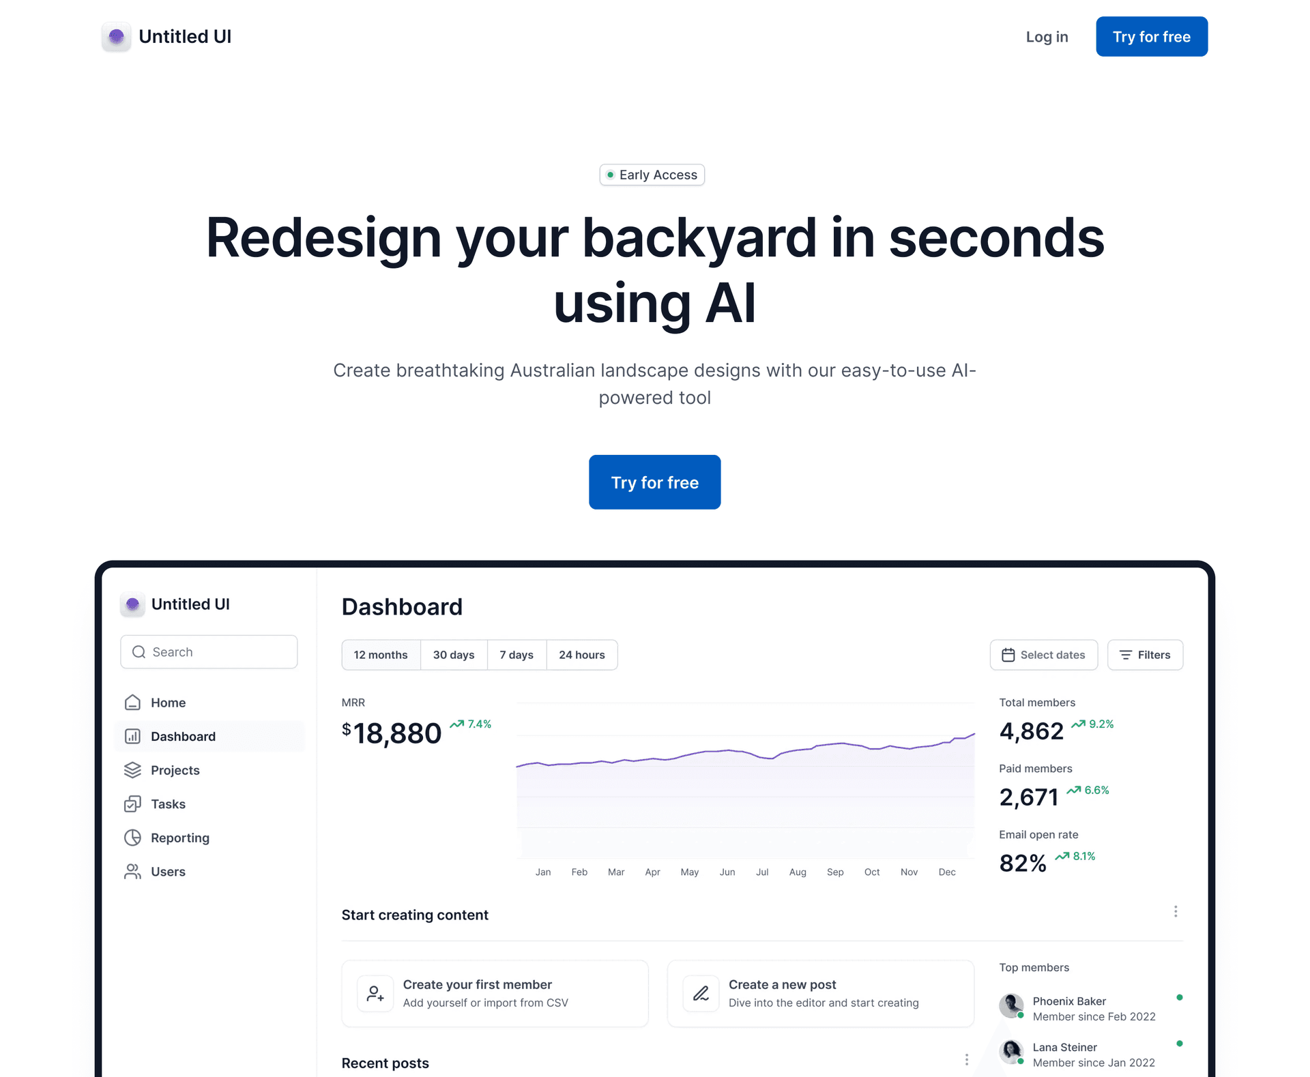Open Users in the sidebar
The width and height of the screenshot is (1310, 1077).
click(x=209, y=872)
